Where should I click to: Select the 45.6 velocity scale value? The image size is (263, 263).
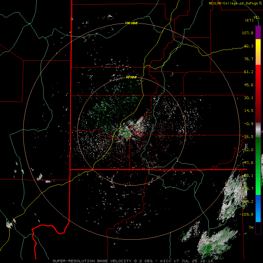249,85
